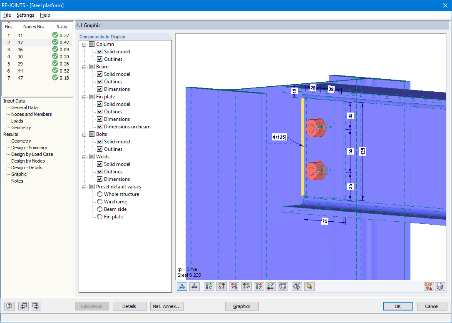Select Whole structure preset radio button

[x=100, y=194]
